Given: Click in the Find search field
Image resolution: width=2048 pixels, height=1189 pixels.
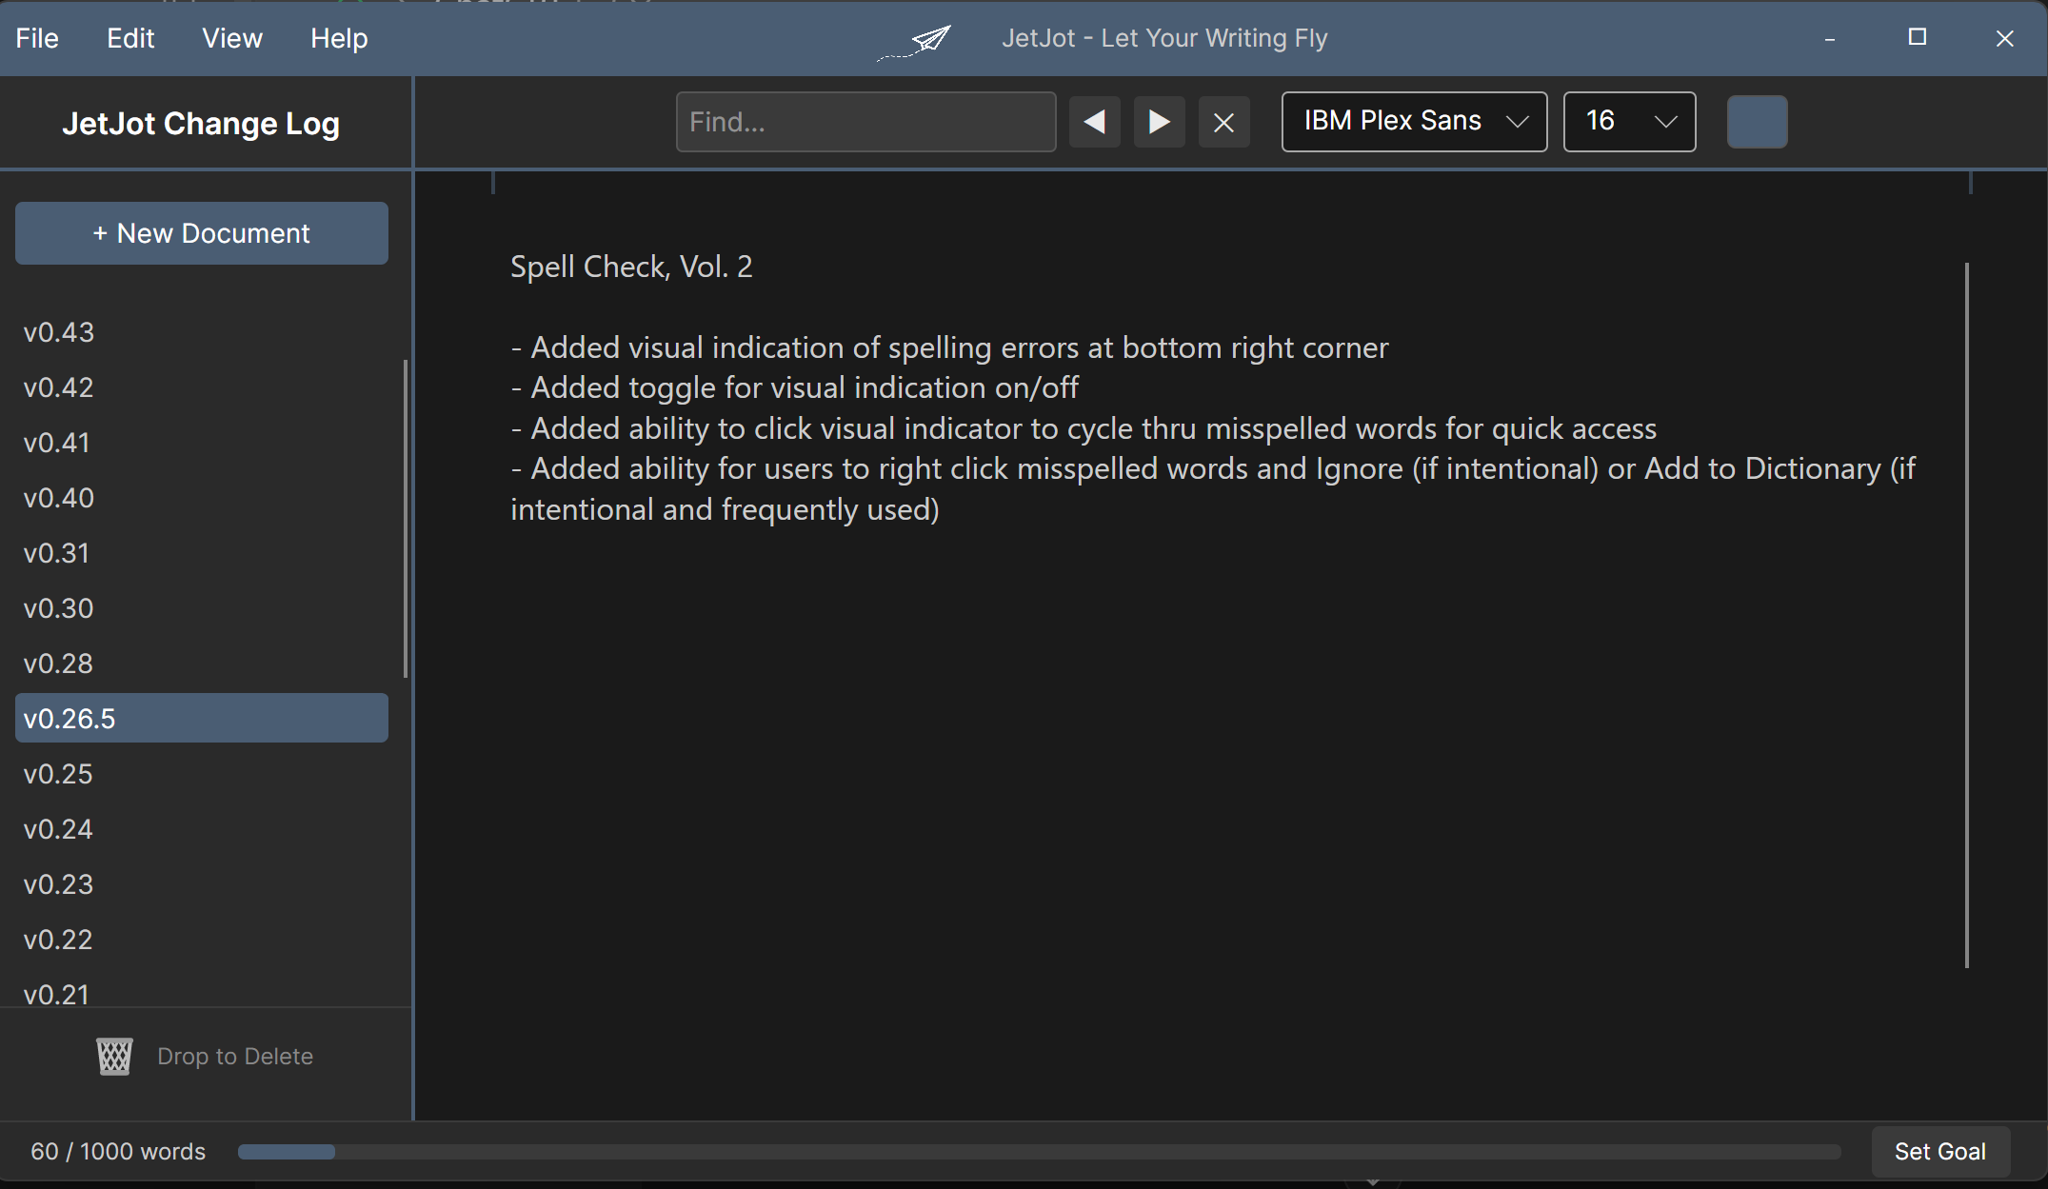Looking at the screenshot, I should click(865, 122).
